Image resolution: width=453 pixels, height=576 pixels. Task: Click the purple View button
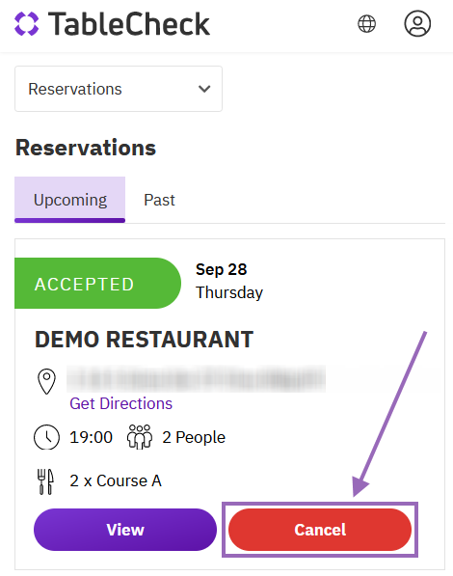(x=125, y=530)
